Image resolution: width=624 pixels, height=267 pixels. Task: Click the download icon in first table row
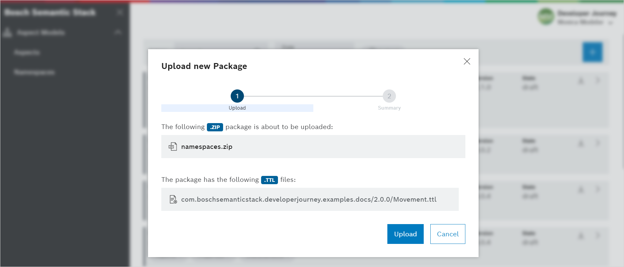[581, 81]
